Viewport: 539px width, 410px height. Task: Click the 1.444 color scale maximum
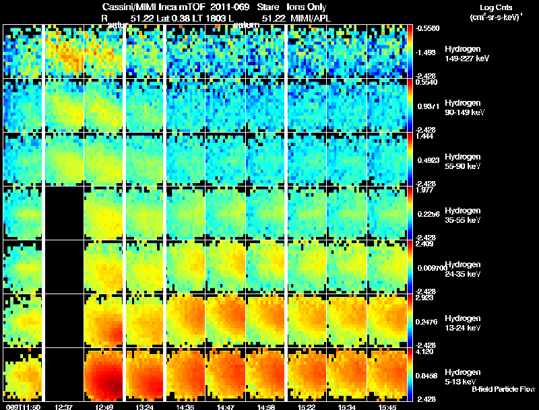tap(424, 136)
